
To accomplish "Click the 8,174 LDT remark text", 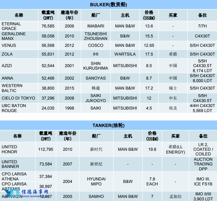I will coord(202,71).
